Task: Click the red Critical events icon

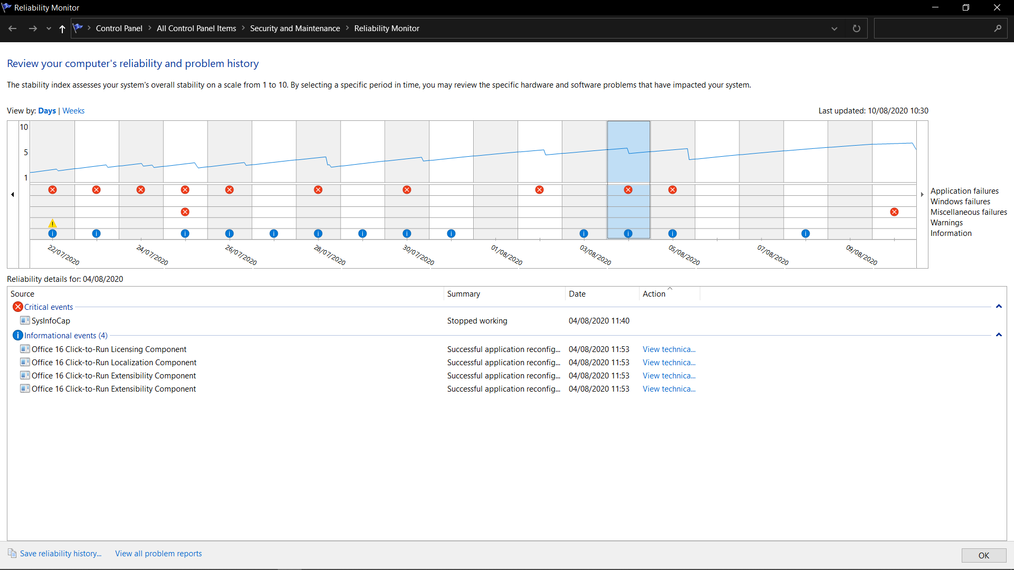Action: pyautogui.click(x=18, y=307)
